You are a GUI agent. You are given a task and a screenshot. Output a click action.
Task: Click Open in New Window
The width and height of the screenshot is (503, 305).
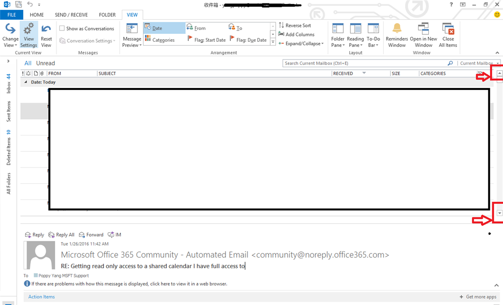pos(423,35)
